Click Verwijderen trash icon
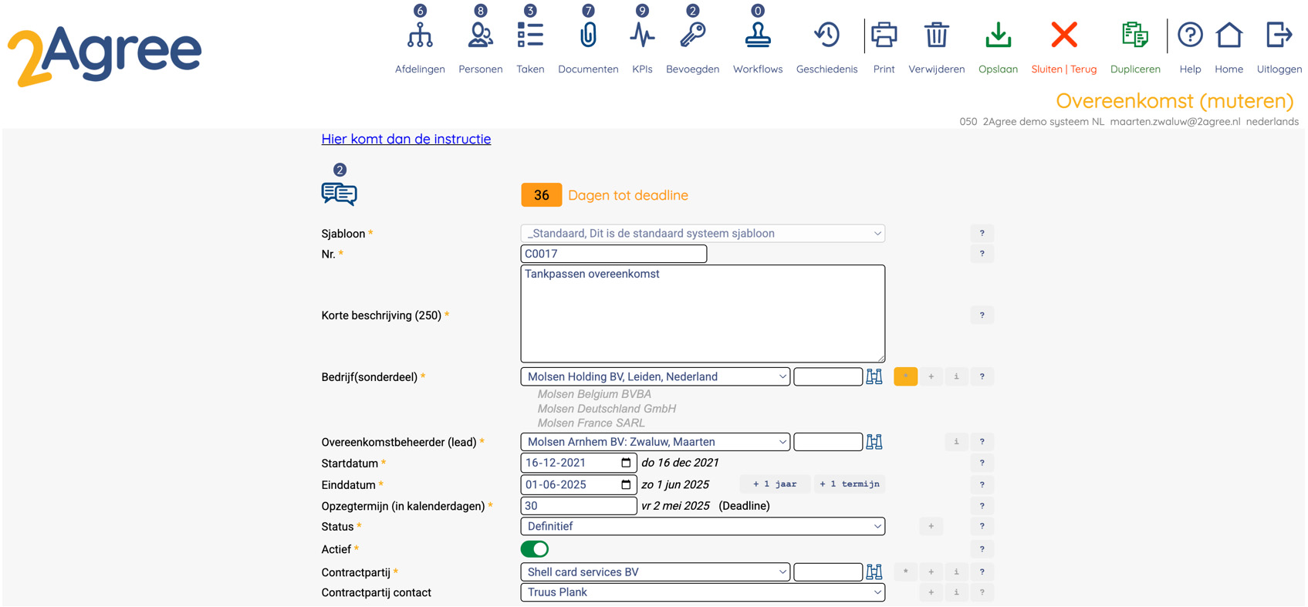1308x607 pixels. coord(936,35)
